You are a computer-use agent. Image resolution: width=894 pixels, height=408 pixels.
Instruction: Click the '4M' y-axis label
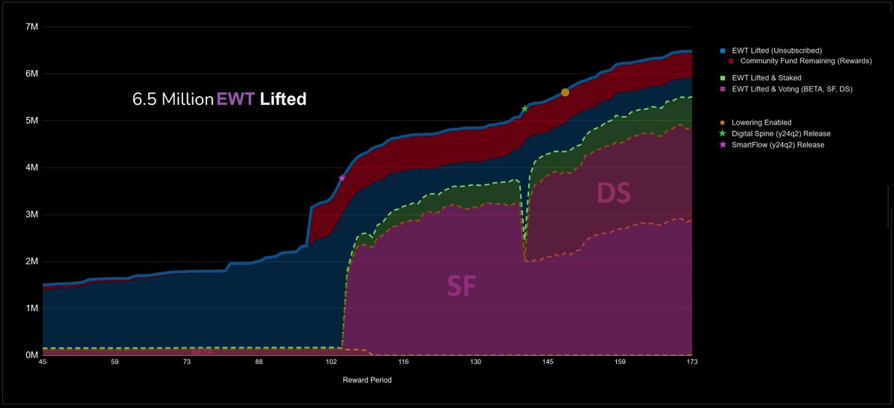[x=32, y=168]
